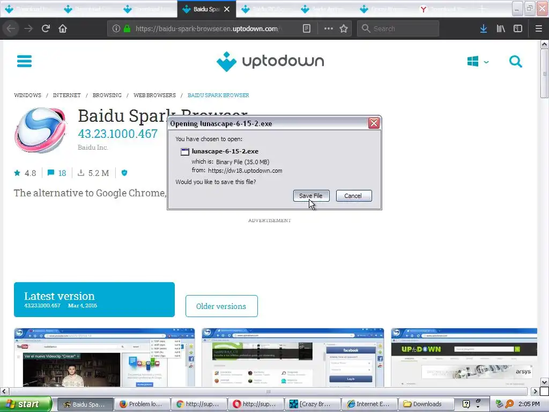Screen dimensions: 549x412
Task: Save File in the download dialog
Action: [311, 196]
